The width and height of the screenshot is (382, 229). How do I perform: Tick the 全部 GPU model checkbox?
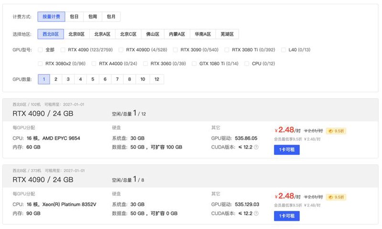(40, 50)
